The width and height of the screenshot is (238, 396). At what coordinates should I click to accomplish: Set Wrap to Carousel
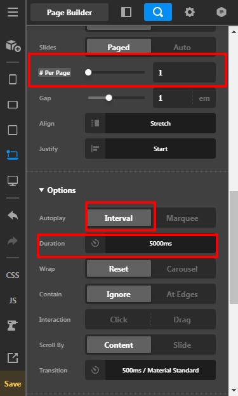[x=183, y=268]
